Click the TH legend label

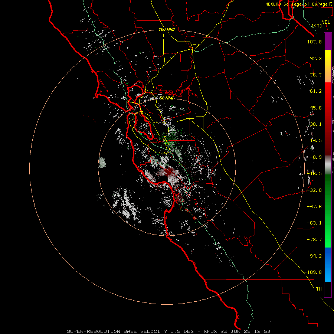tap(319, 289)
